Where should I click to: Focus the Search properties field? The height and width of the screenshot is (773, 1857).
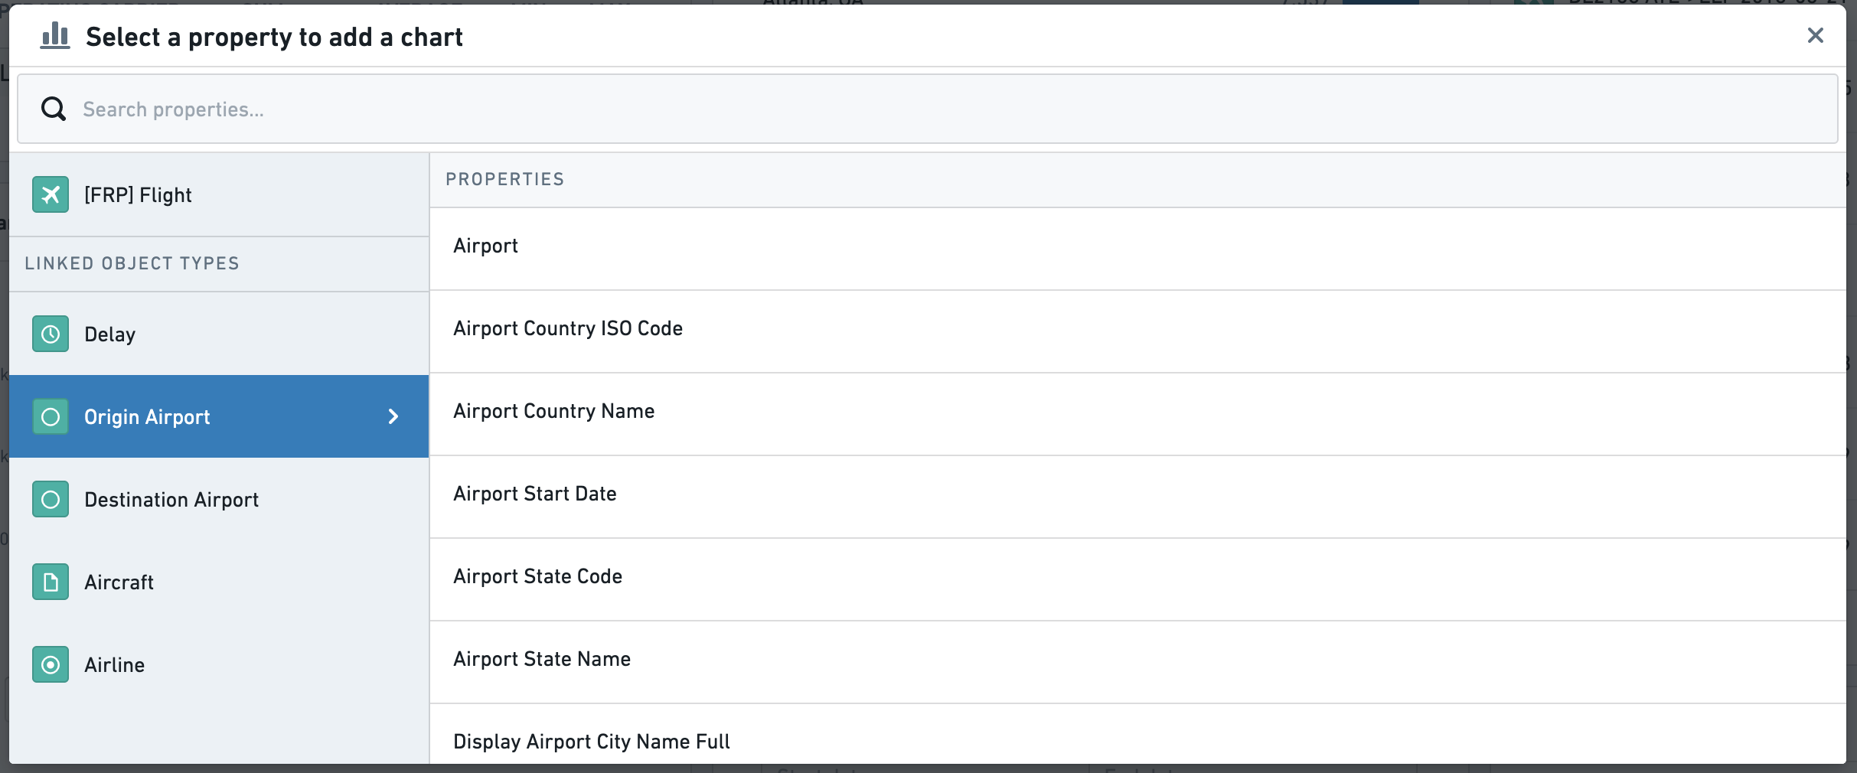coord(928,109)
